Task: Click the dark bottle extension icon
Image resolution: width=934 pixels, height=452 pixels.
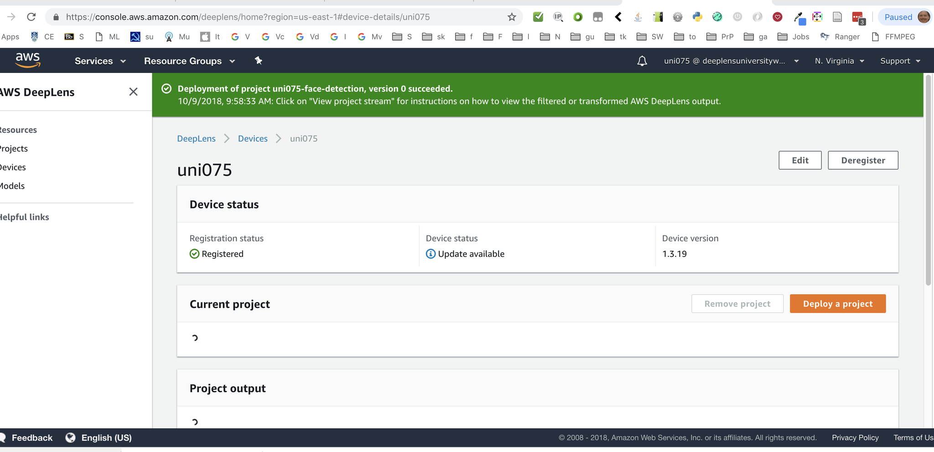Action: tap(658, 17)
